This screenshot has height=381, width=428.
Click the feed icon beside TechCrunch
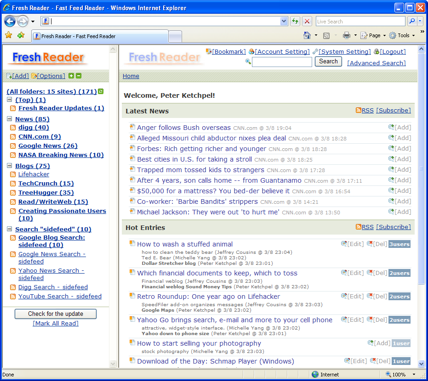(13, 184)
